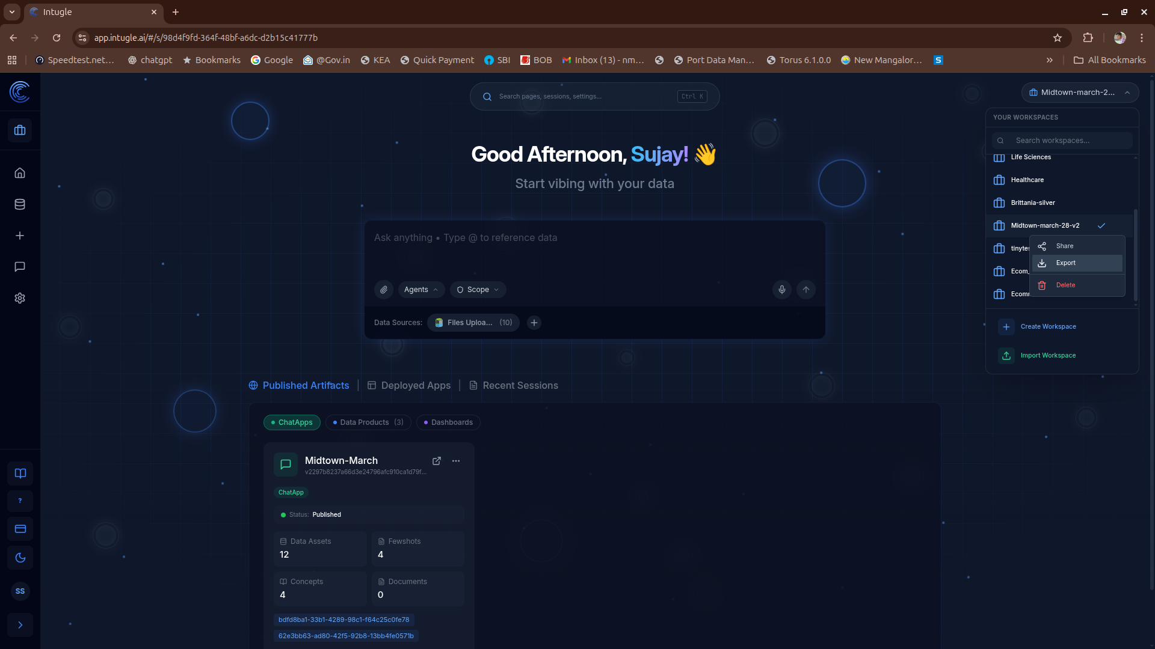Click the paperclip attachment icon
This screenshot has width=1155, height=649.
(x=384, y=290)
